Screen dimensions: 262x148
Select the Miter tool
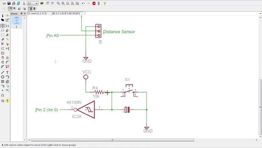[x=7, y=62]
